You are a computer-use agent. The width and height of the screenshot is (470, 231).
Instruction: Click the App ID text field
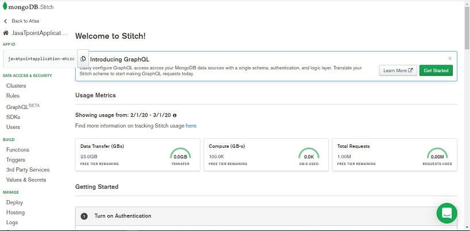(x=41, y=58)
